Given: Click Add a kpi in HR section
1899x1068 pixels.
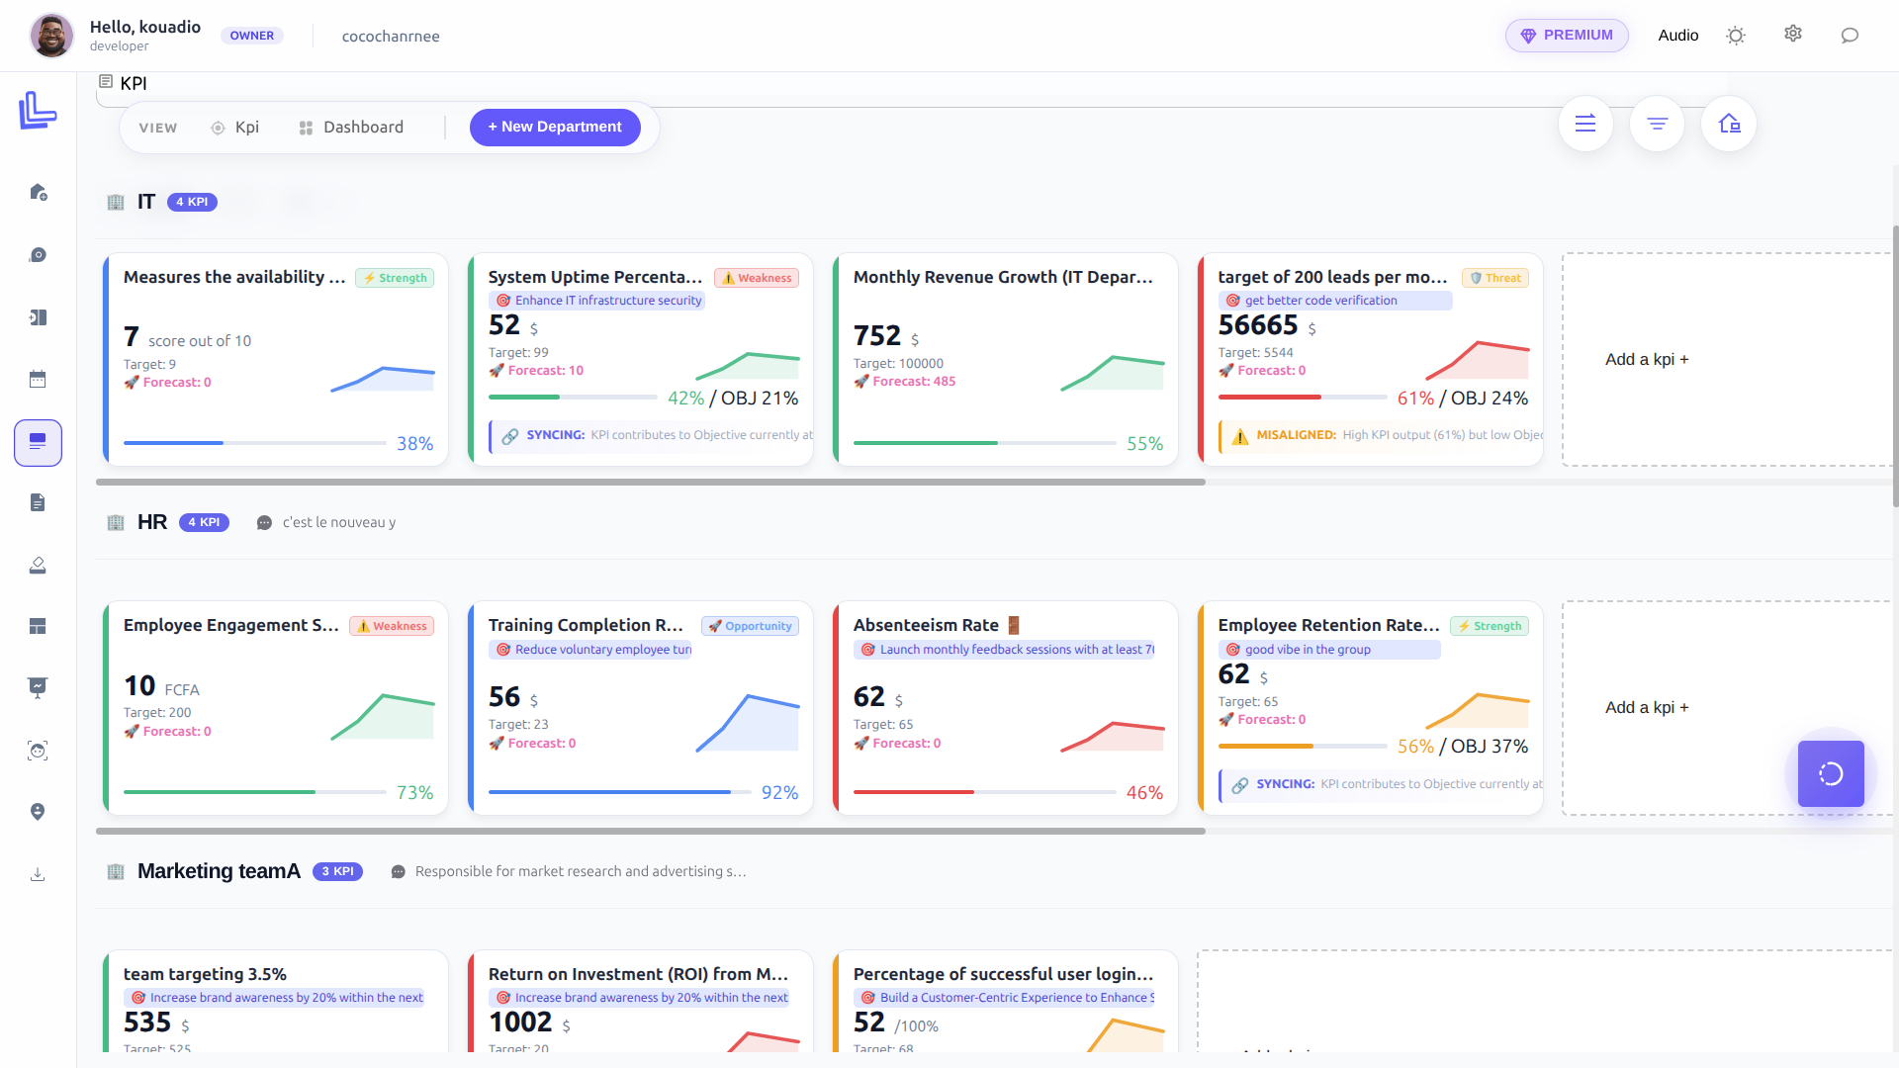Looking at the screenshot, I should 1646,707.
